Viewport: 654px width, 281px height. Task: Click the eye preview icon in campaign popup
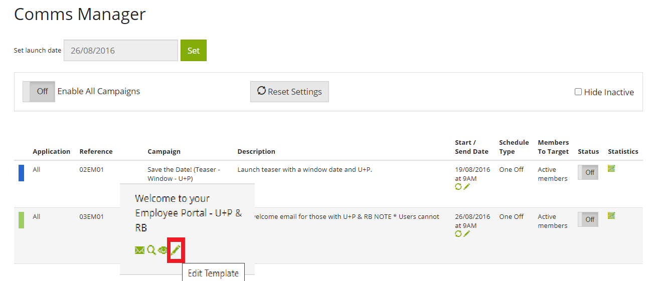[x=163, y=250]
